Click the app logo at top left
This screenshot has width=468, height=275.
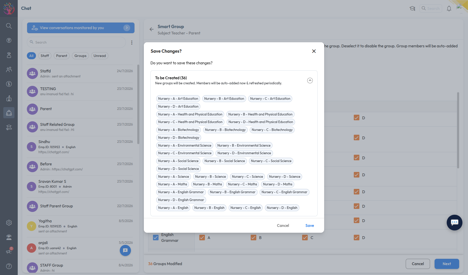(9, 8)
